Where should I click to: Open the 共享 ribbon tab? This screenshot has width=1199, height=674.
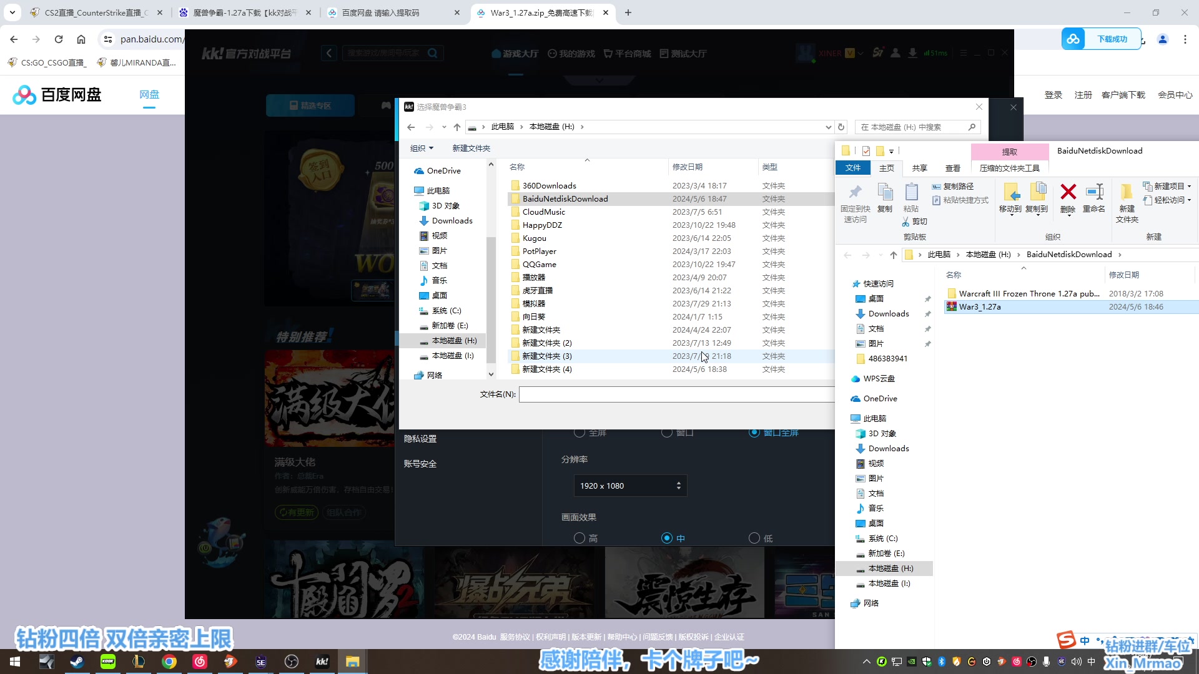point(920,168)
